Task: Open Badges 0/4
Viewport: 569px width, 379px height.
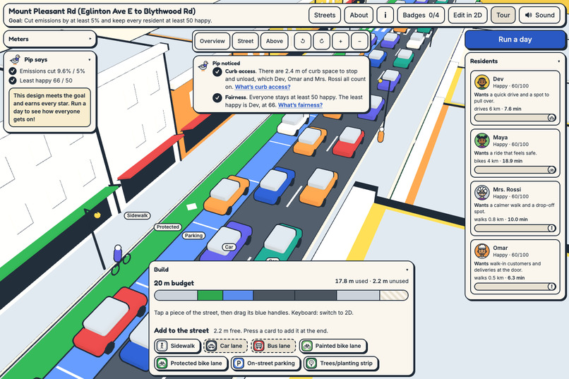Action: click(x=421, y=16)
